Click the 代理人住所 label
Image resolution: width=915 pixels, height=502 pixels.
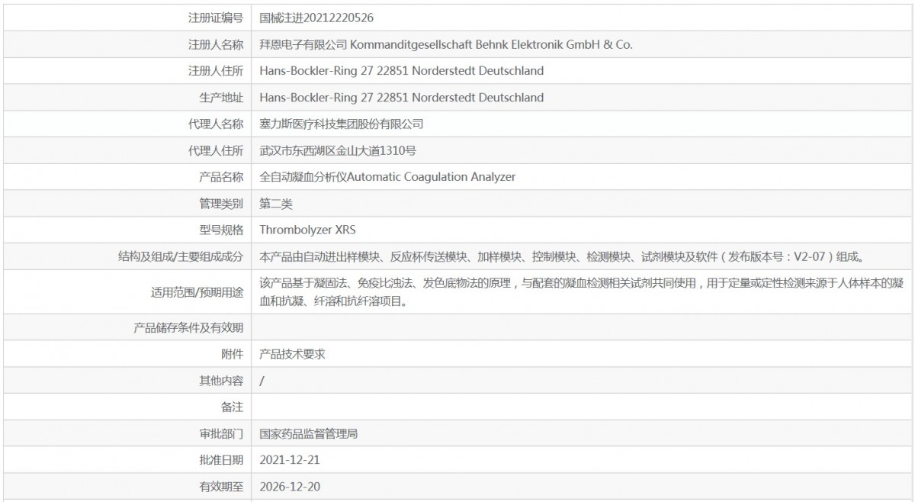point(216,150)
